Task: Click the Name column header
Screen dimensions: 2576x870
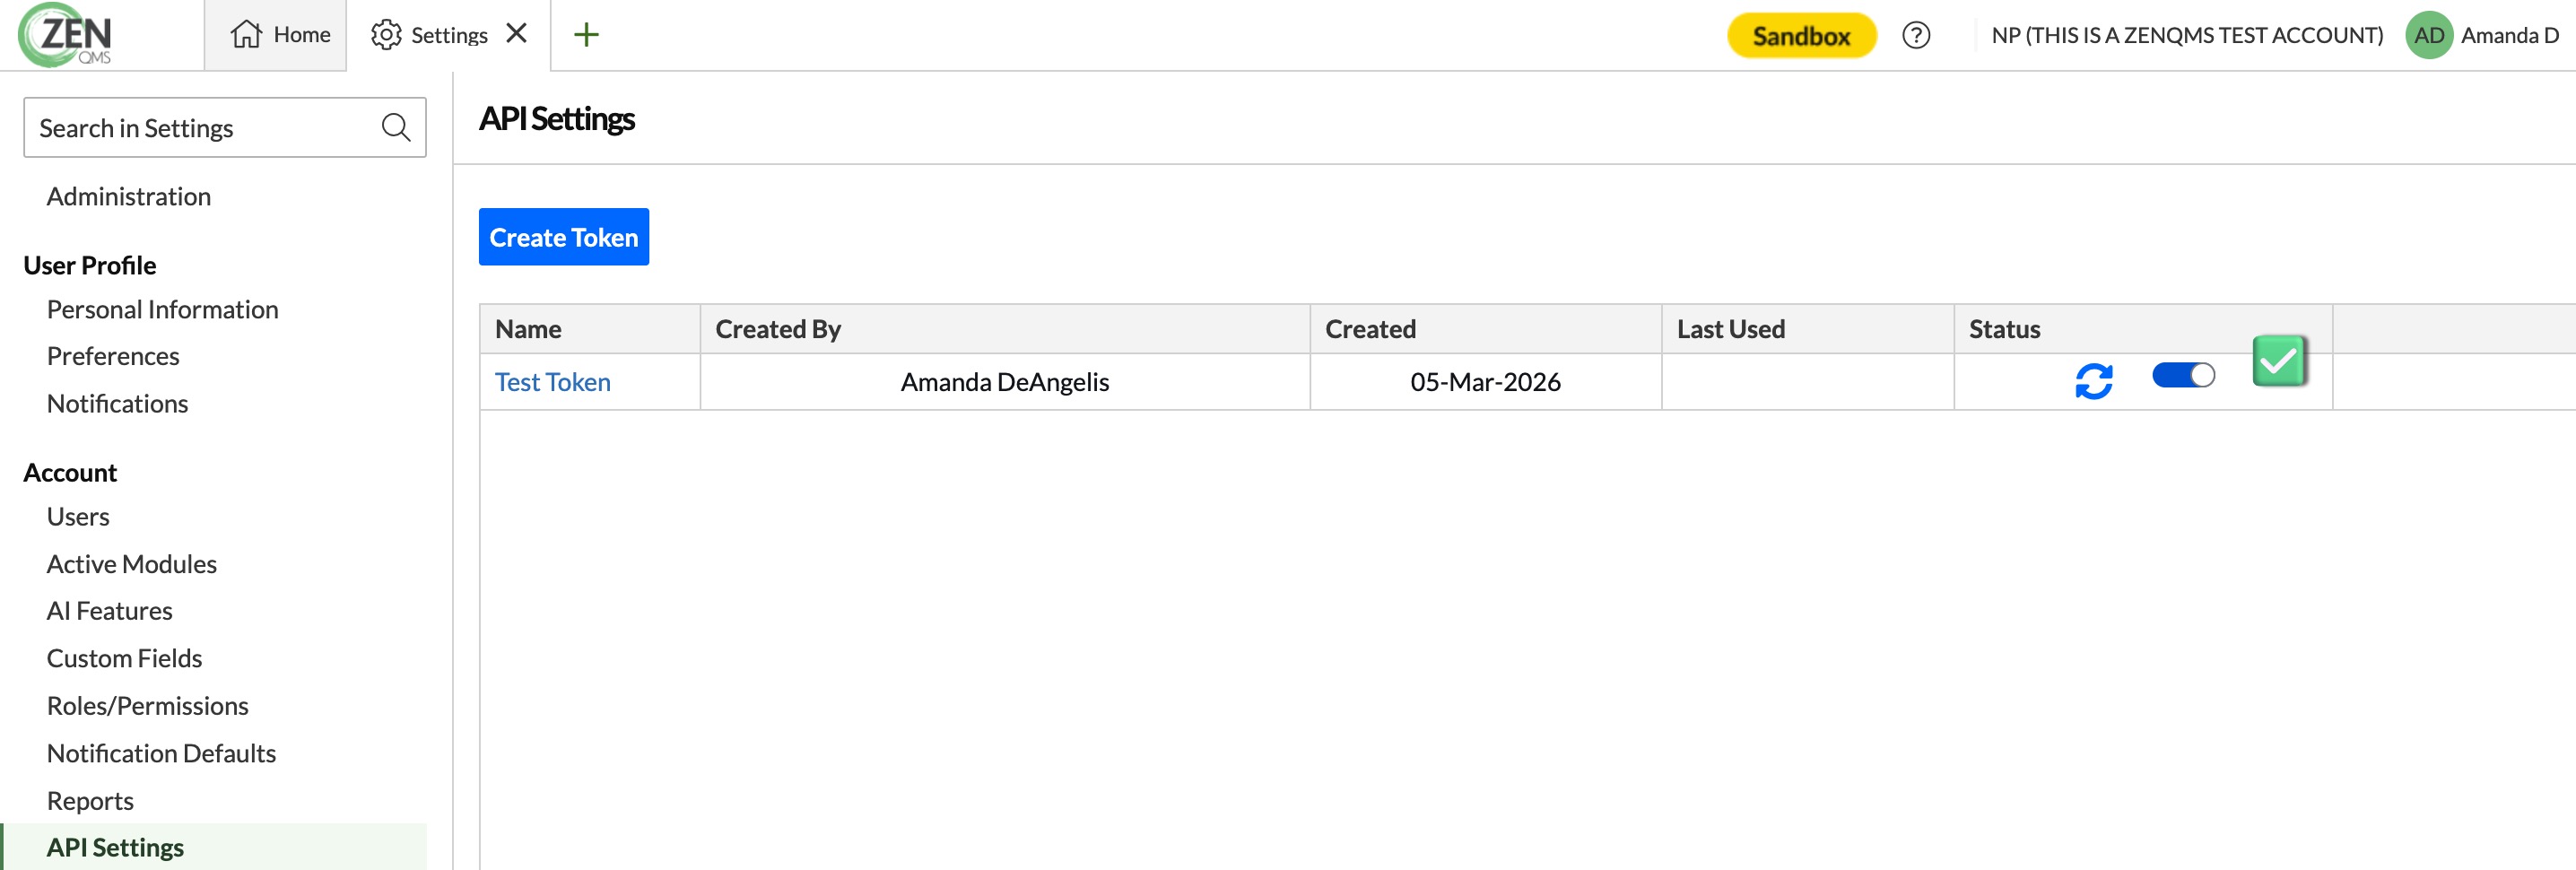Action: 590,329
